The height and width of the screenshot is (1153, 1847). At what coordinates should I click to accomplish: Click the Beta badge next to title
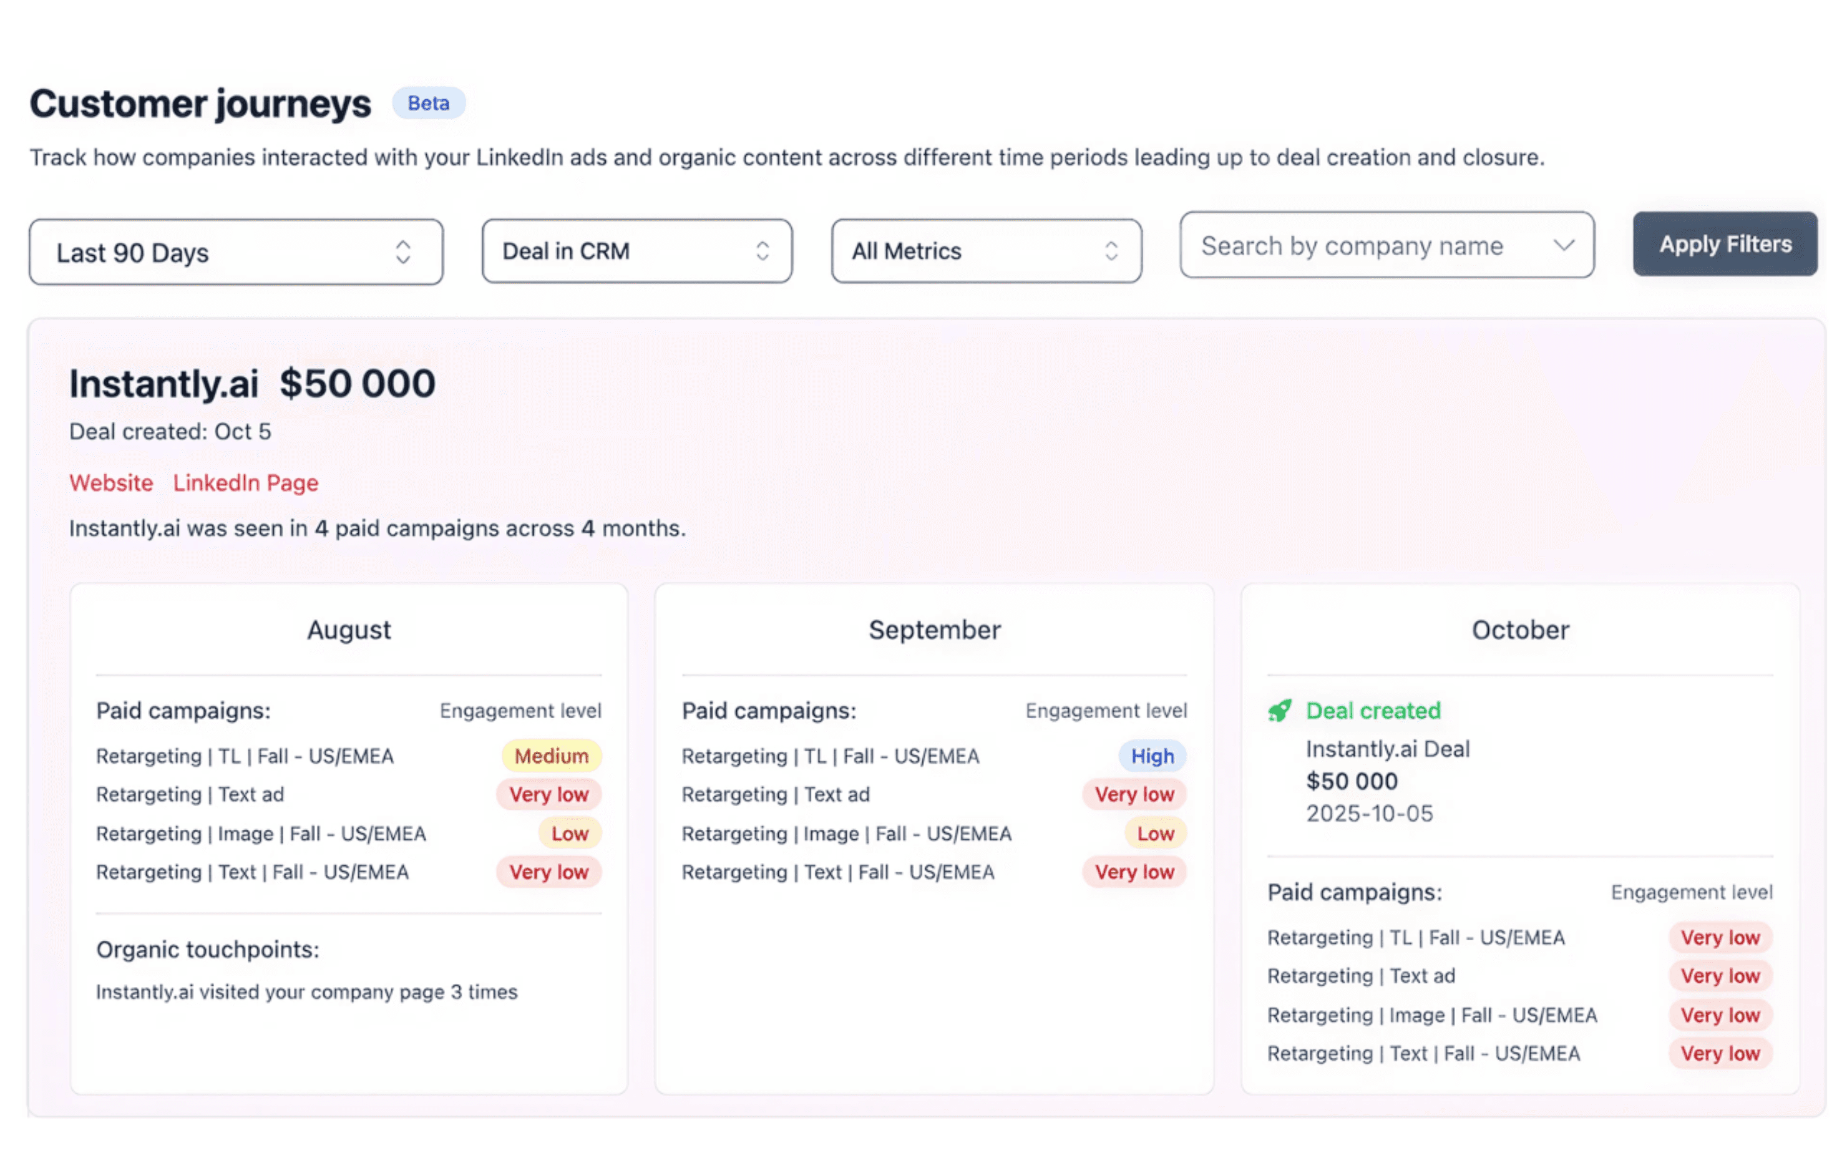click(x=428, y=103)
